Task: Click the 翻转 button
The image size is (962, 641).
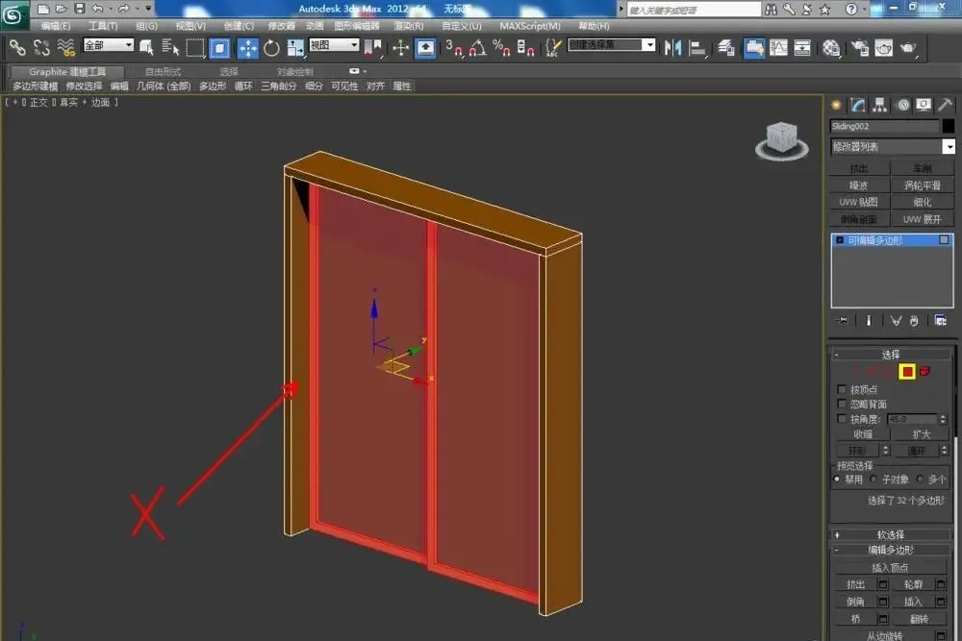Action: (919, 619)
